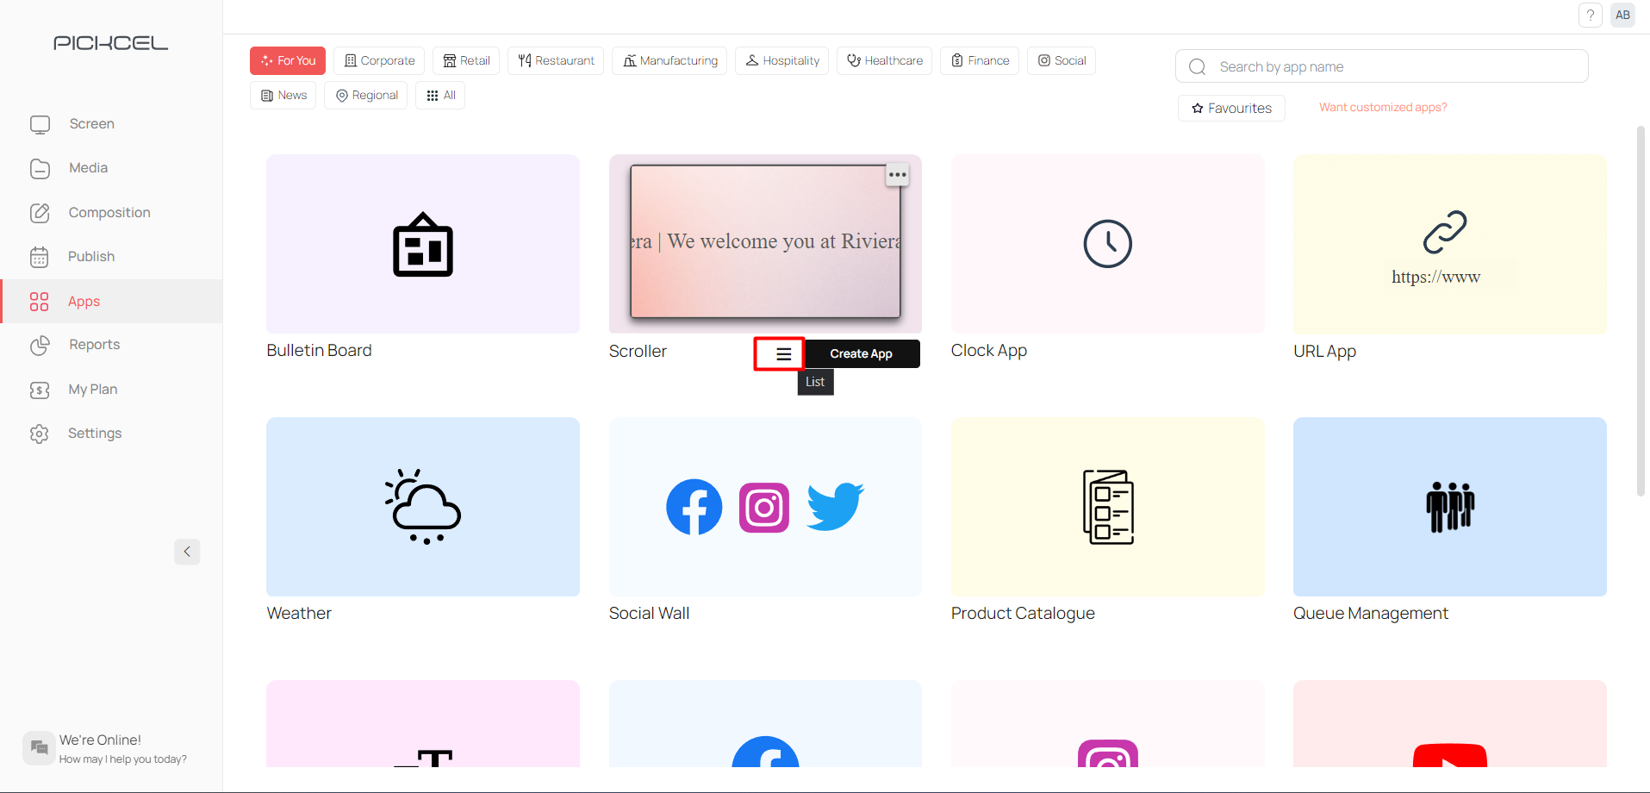Show All apps category
The image size is (1650, 793).
(440, 95)
